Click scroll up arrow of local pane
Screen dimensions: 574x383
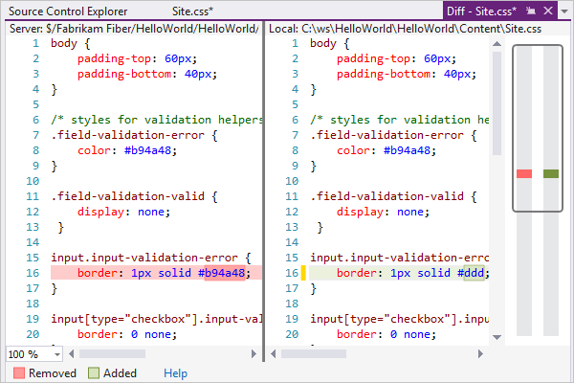[496, 44]
